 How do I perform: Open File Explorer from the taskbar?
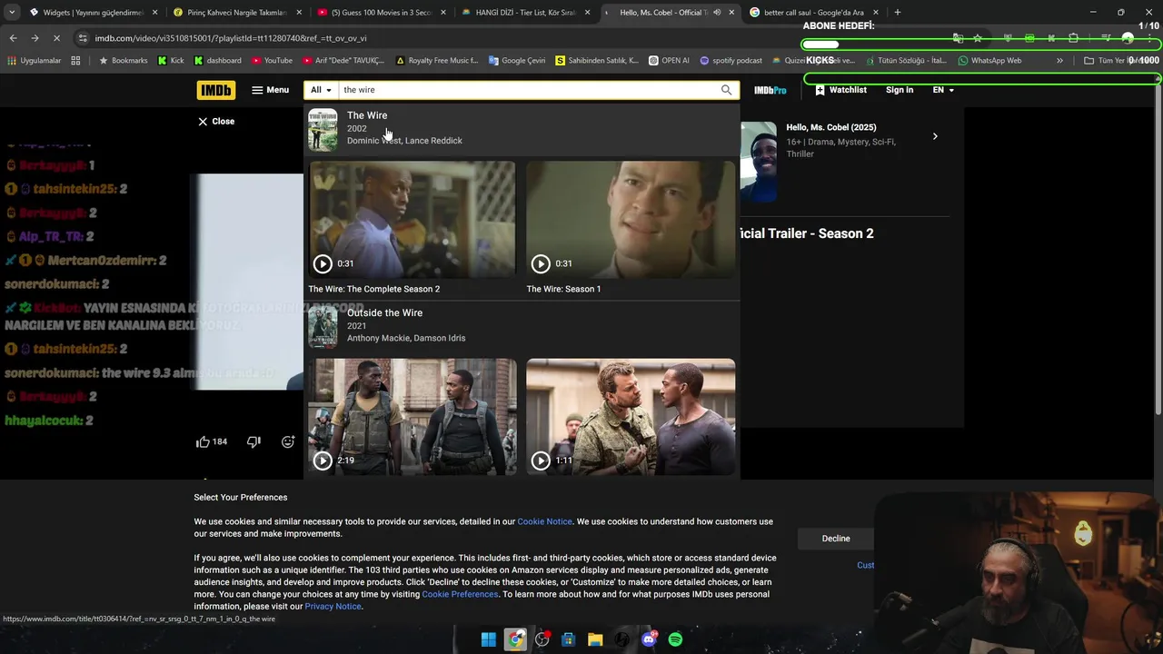click(x=595, y=639)
